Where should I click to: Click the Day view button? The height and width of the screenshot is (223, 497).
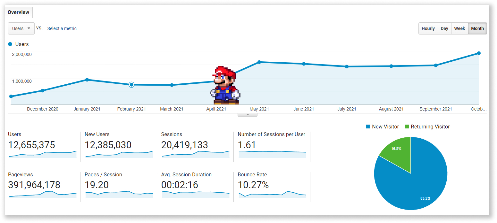click(x=444, y=28)
